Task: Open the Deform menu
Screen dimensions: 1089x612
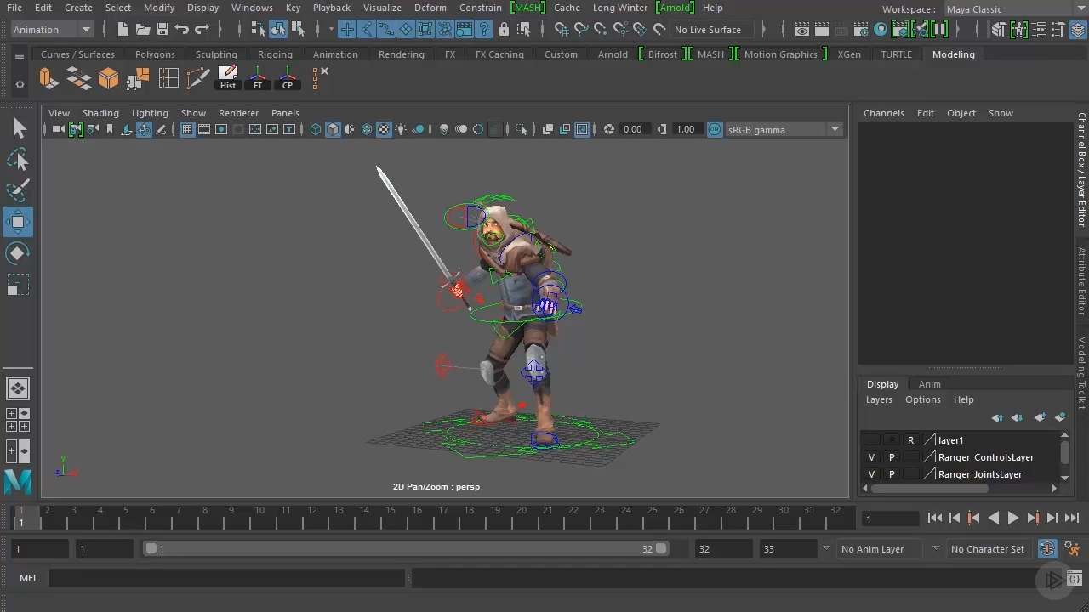Action: click(430, 8)
